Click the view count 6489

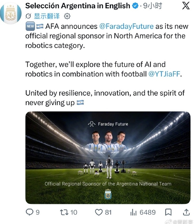coord(147,212)
